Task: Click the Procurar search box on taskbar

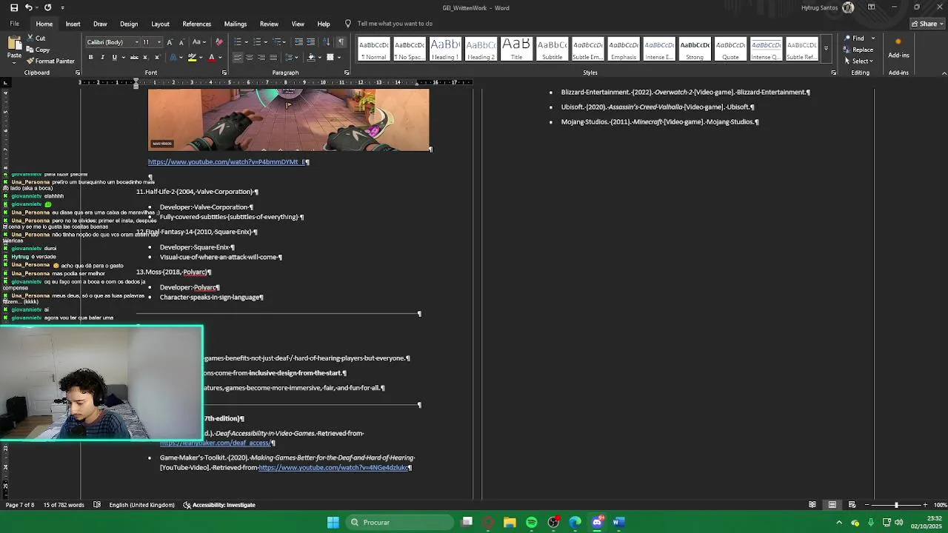Action: click(x=400, y=523)
